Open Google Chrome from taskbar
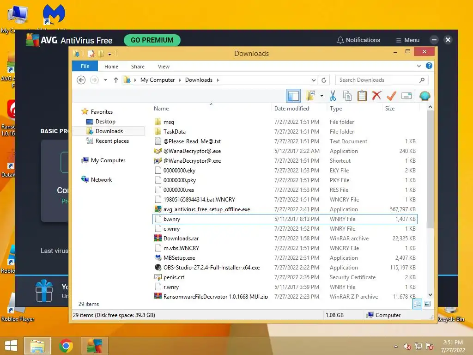 [66, 346]
